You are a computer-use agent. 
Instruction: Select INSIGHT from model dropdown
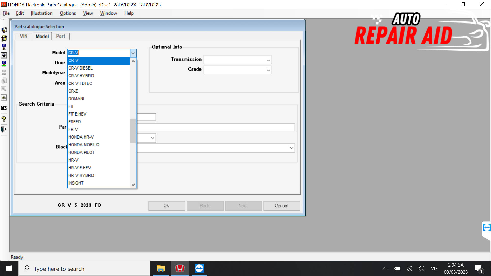[x=75, y=183]
